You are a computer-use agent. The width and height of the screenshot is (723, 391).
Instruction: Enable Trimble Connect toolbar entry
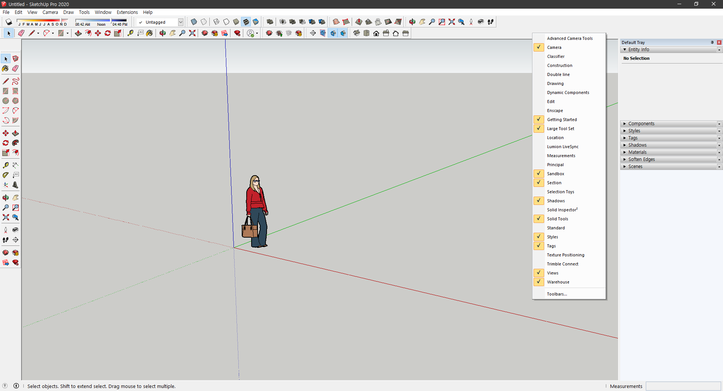tap(569, 264)
